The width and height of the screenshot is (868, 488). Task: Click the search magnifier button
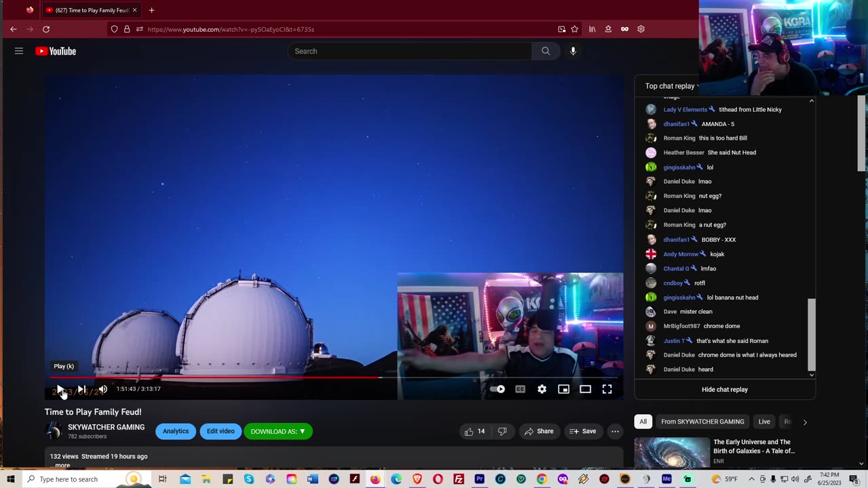(x=546, y=51)
